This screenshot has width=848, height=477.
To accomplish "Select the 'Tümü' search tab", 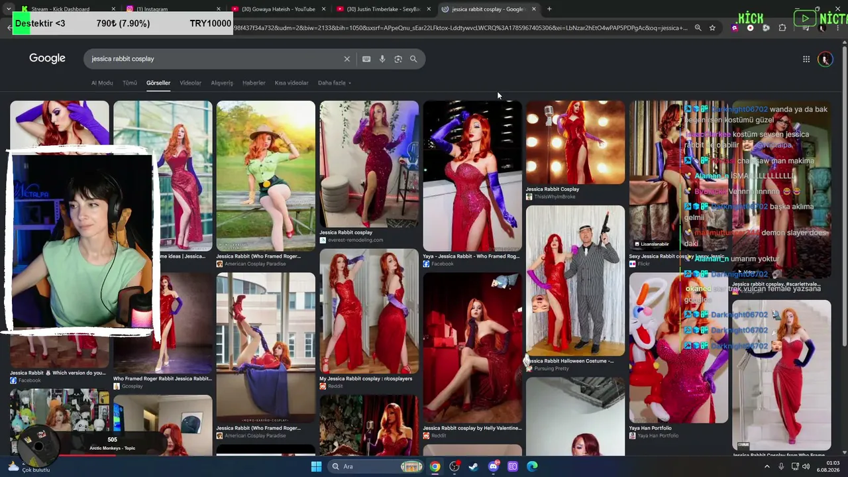I will point(130,83).
